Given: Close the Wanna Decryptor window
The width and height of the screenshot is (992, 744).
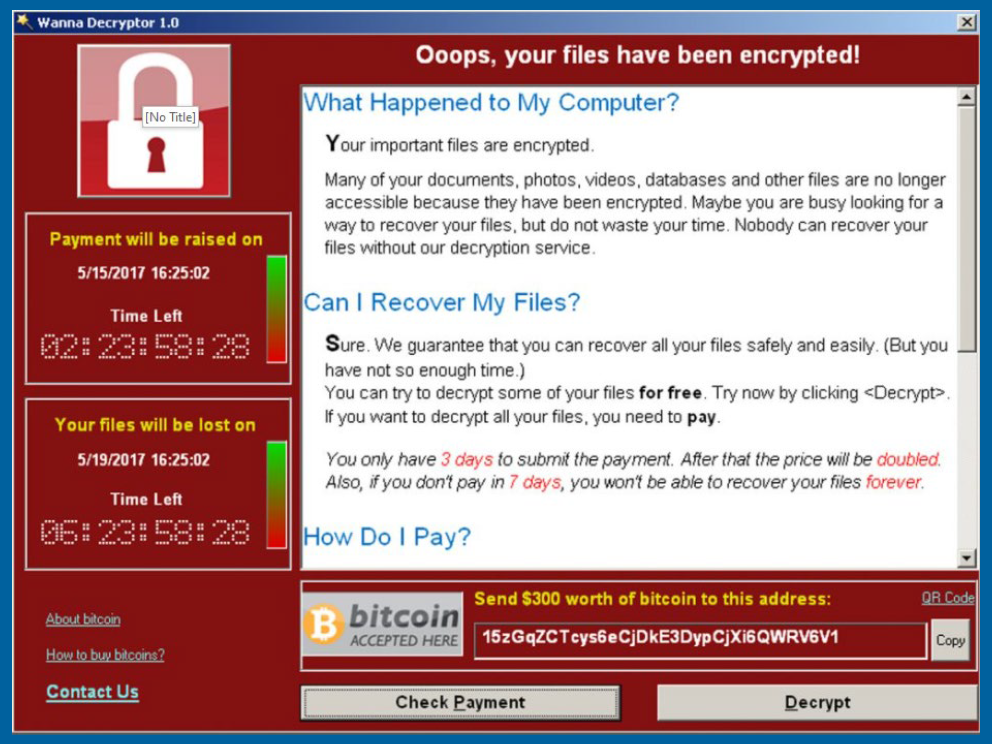Looking at the screenshot, I should [966, 22].
